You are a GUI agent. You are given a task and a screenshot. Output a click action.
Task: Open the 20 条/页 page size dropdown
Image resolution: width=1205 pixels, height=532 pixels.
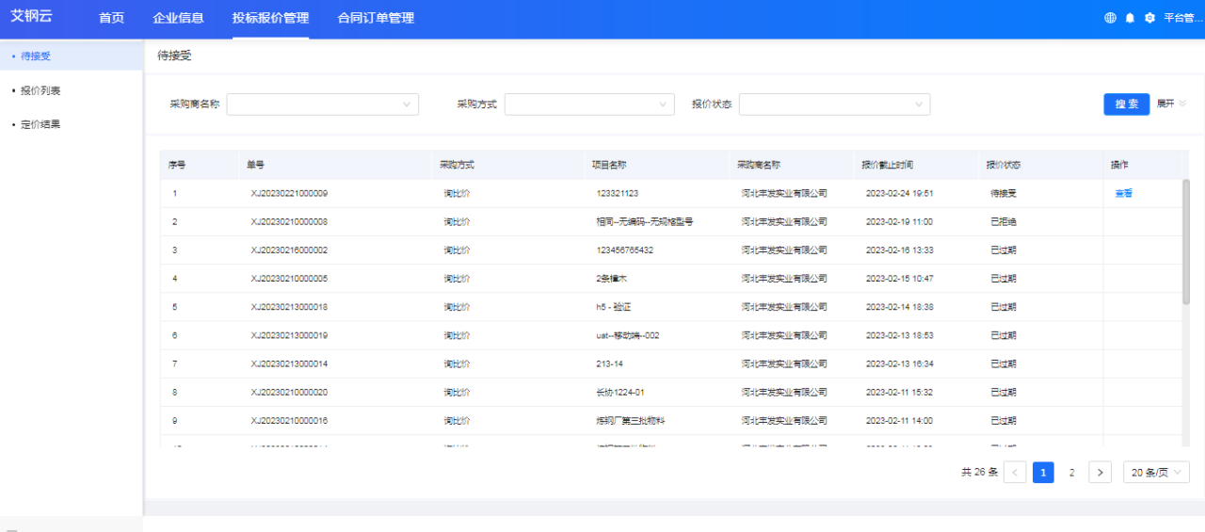(1156, 473)
